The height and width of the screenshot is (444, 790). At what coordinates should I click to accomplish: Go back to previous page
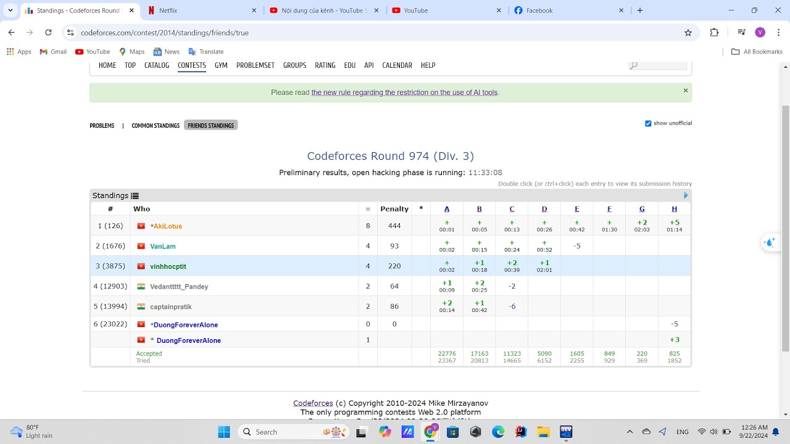tap(11, 33)
